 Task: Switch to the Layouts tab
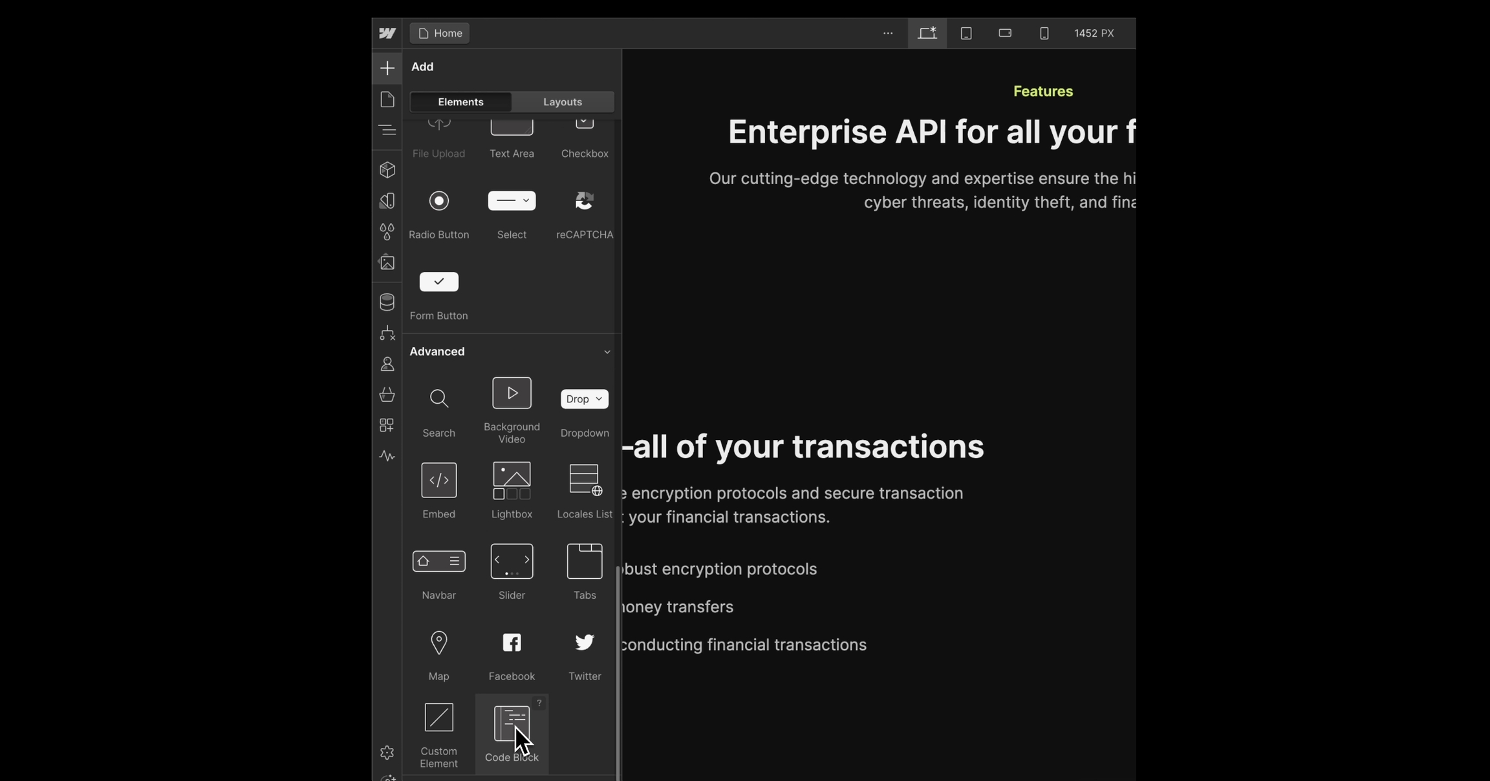tap(561, 101)
